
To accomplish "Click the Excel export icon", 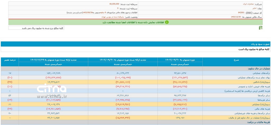I will [261, 28].
